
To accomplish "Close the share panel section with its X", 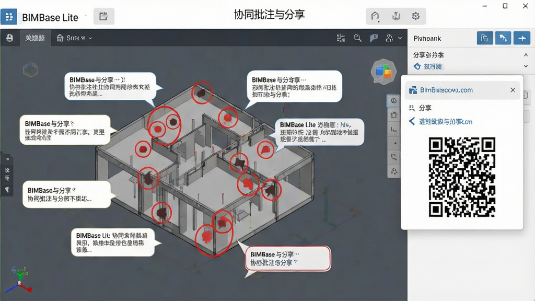I will tap(526, 54).
